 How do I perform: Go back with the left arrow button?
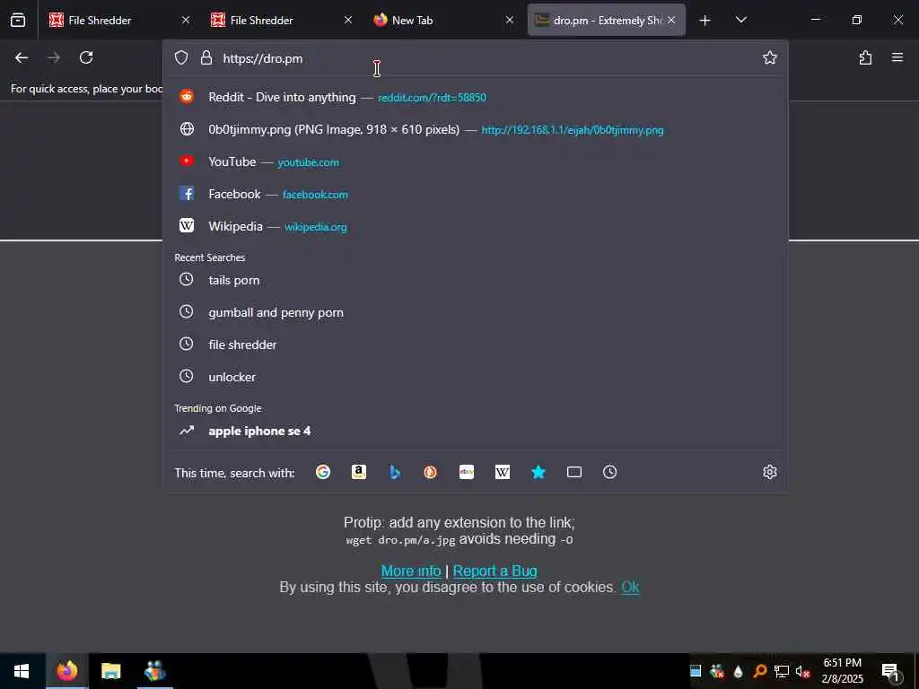click(22, 57)
